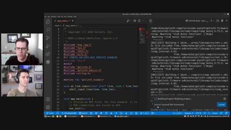
Task: Click the Build Flash Monitor flame icon
Action: point(126,113)
